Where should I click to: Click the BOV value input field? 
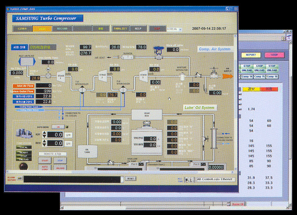(55, 143)
